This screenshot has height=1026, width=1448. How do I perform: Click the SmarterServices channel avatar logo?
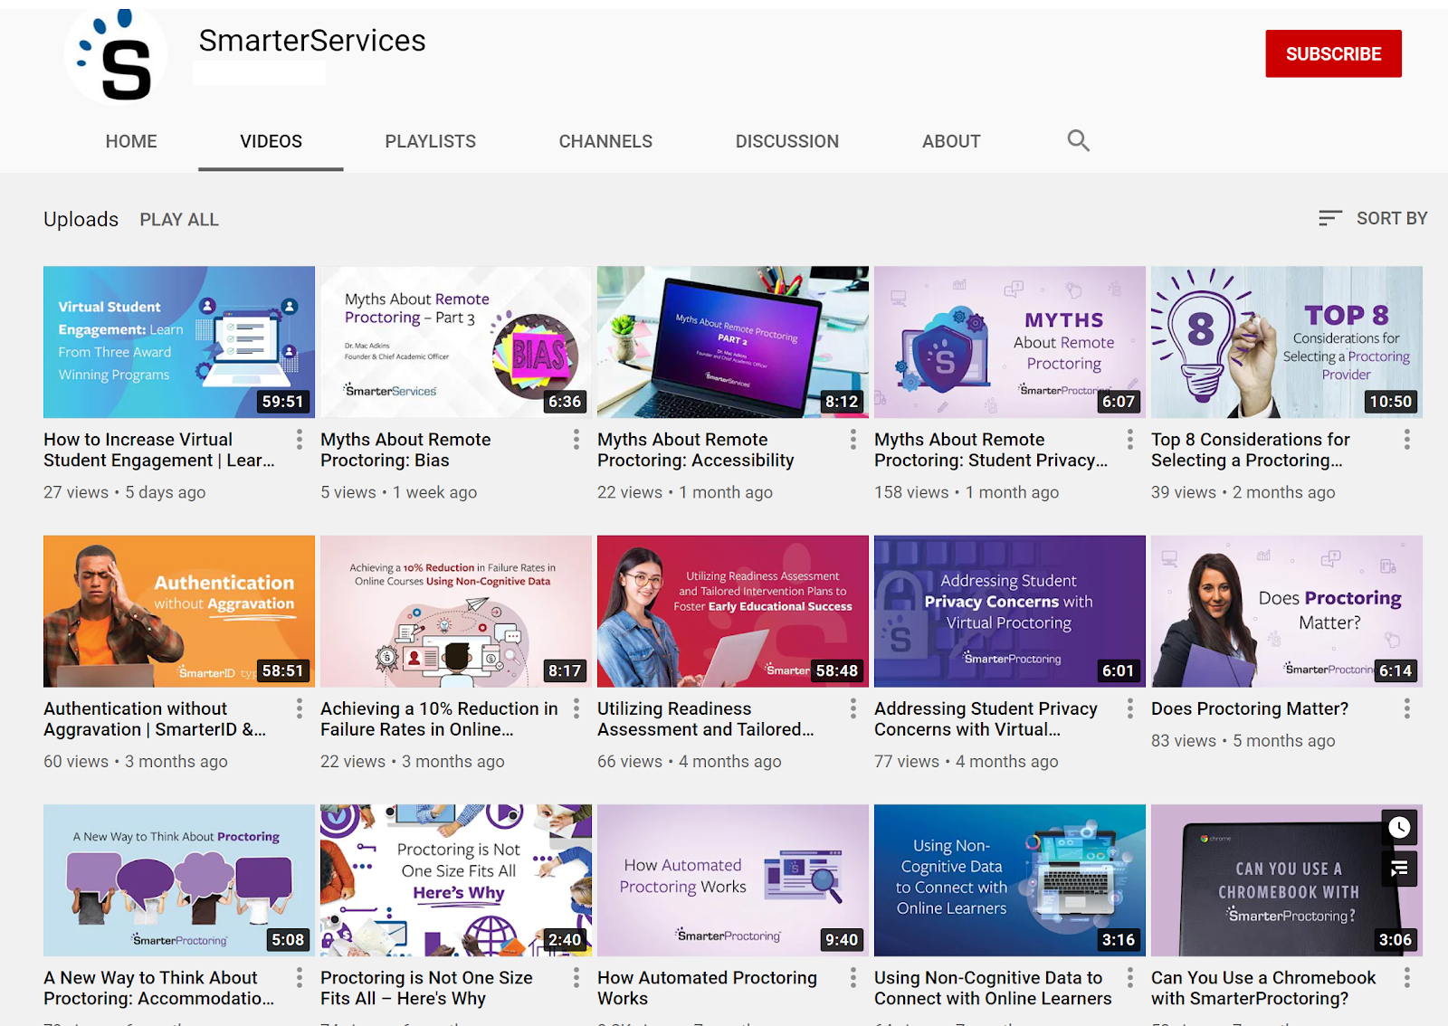tap(116, 56)
